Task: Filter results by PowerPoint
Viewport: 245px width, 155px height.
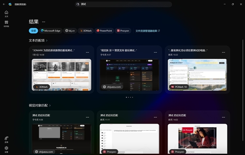Action: click(x=104, y=31)
